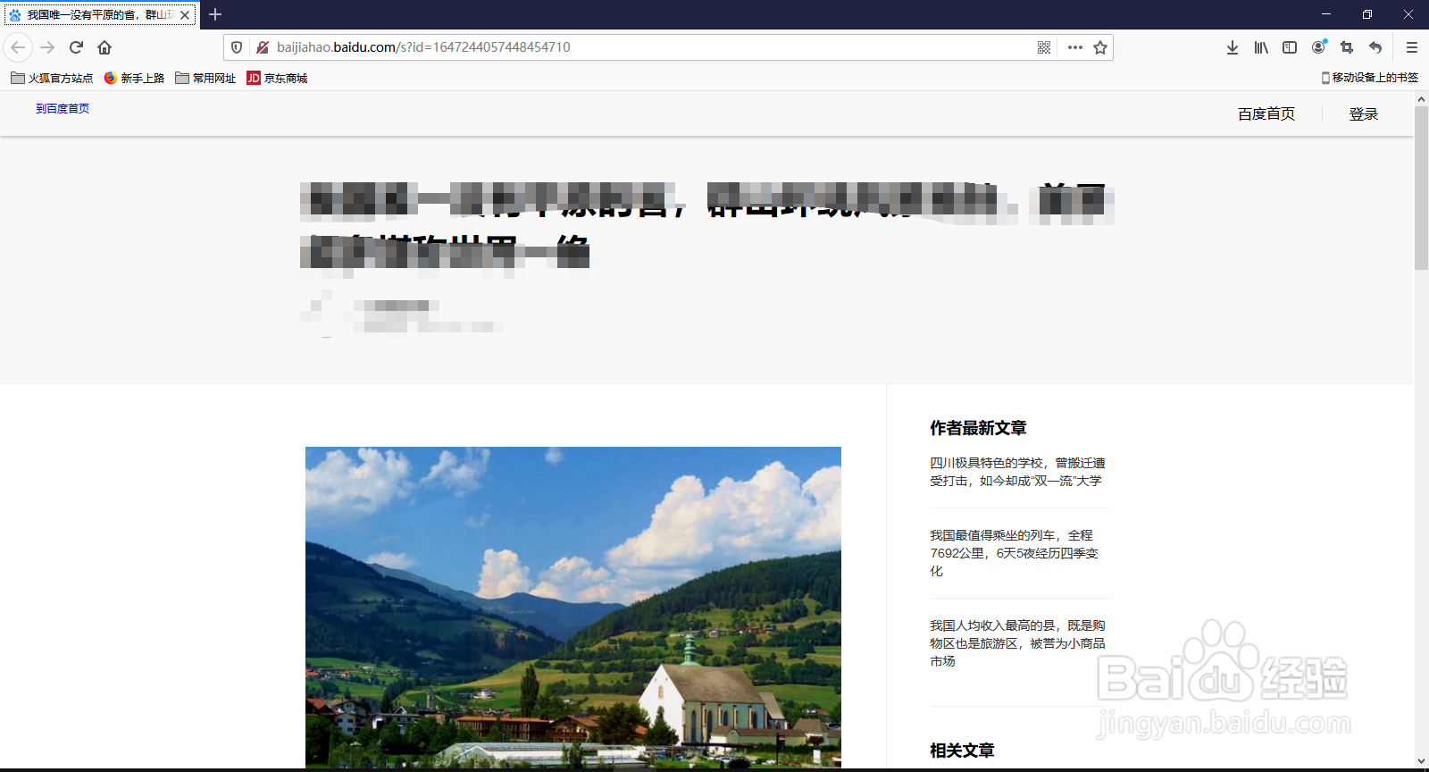Click the undo arrow toolbar icon
The height and width of the screenshot is (772, 1429).
[1375, 47]
